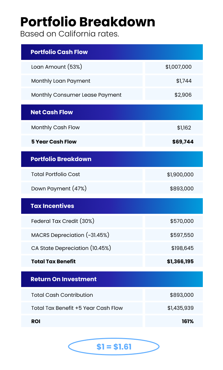Select the Tax Incentives section header
The width and height of the screenshot is (223, 370).
52,206
